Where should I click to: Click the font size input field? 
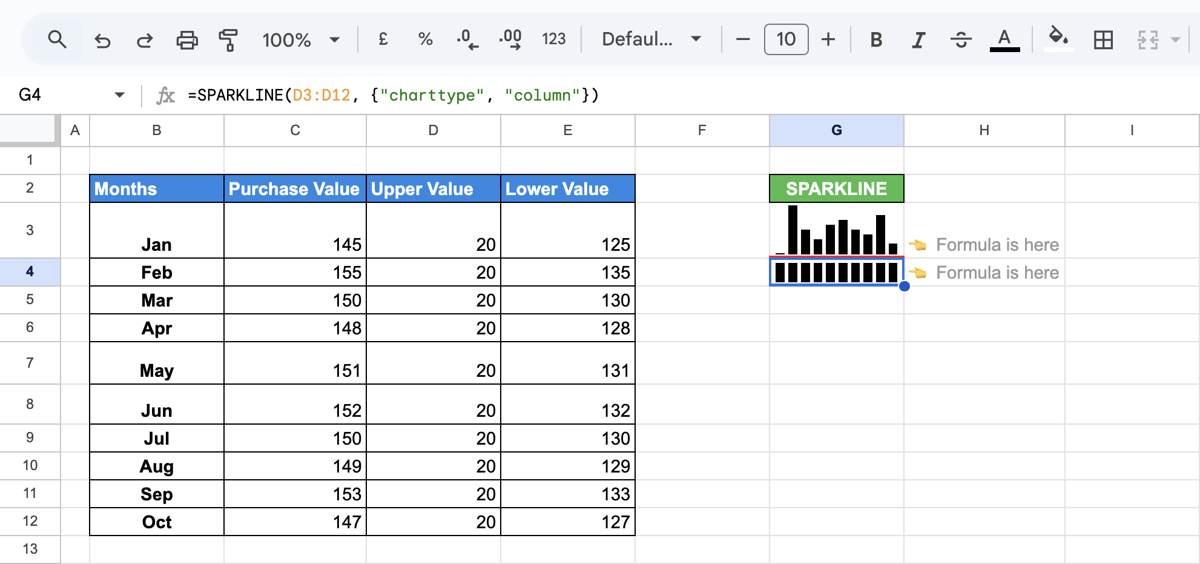tap(786, 39)
